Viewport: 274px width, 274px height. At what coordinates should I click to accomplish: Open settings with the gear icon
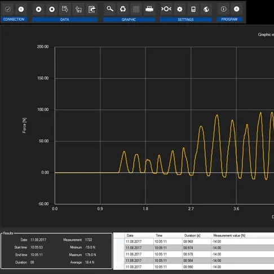[180, 9]
